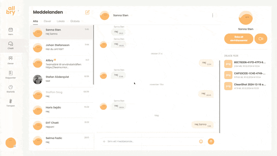The width and height of the screenshot is (277, 156).
Task: Select the Globala tab
Action: coord(75,21)
